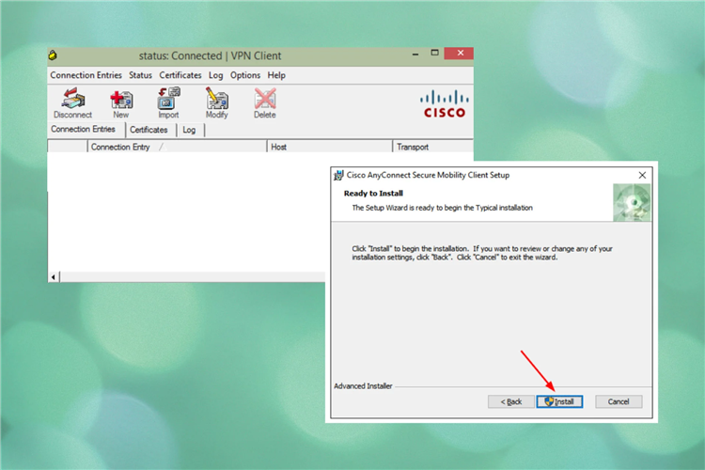Switch to the Certificates tab
705x470 pixels.
tap(149, 130)
